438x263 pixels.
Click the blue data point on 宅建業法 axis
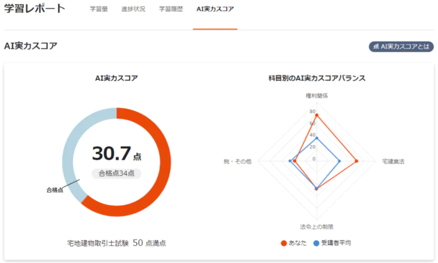click(x=340, y=161)
